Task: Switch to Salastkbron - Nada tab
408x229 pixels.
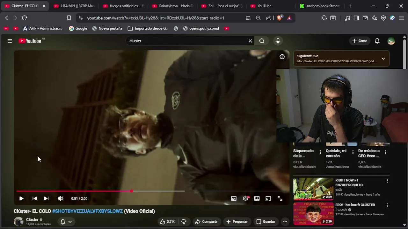Action: [x=173, y=6]
